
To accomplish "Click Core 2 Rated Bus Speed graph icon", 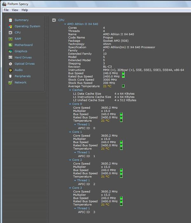I will click(121, 173).
